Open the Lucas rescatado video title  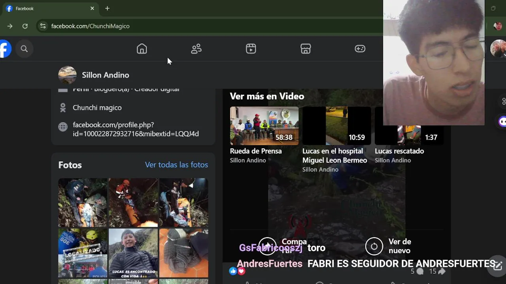pyautogui.click(x=399, y=151)
